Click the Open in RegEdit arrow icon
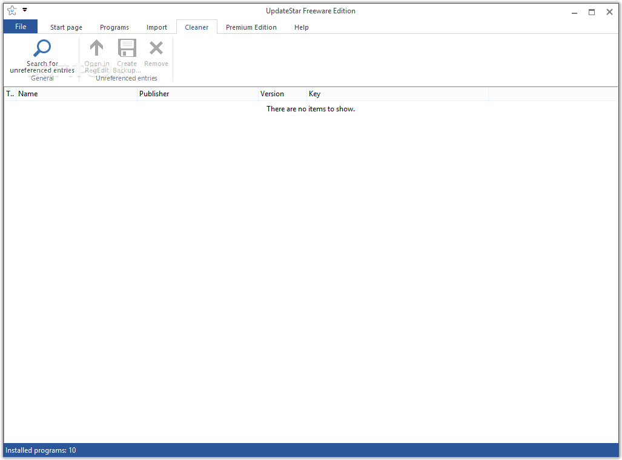Viewport: 622px width, 460px height. (96, 48)
